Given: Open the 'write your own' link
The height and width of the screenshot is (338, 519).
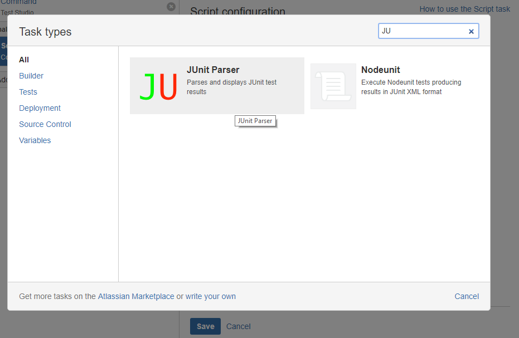Looking at the screenshot, I should (211, 296).
